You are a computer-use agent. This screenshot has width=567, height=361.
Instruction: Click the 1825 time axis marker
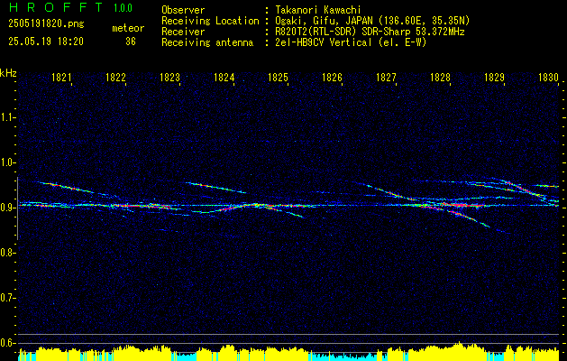[278, 78]
